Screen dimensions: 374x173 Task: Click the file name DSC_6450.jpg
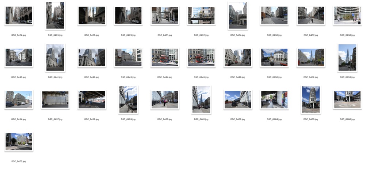(x=274, y=77)
